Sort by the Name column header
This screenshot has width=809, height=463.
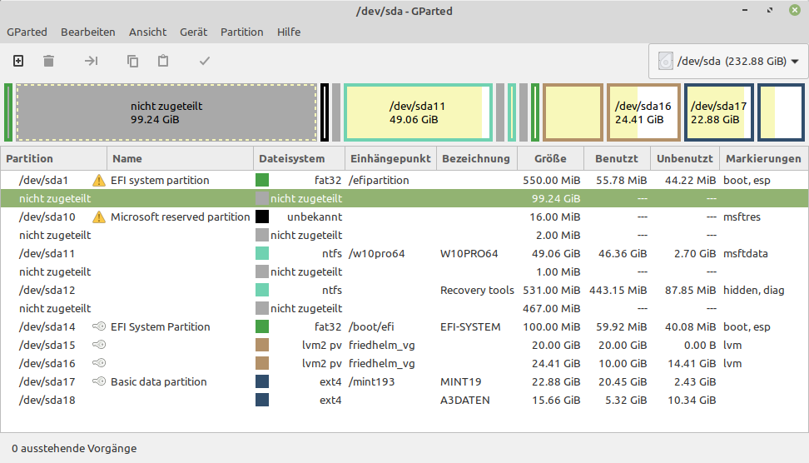pos(180,158)
